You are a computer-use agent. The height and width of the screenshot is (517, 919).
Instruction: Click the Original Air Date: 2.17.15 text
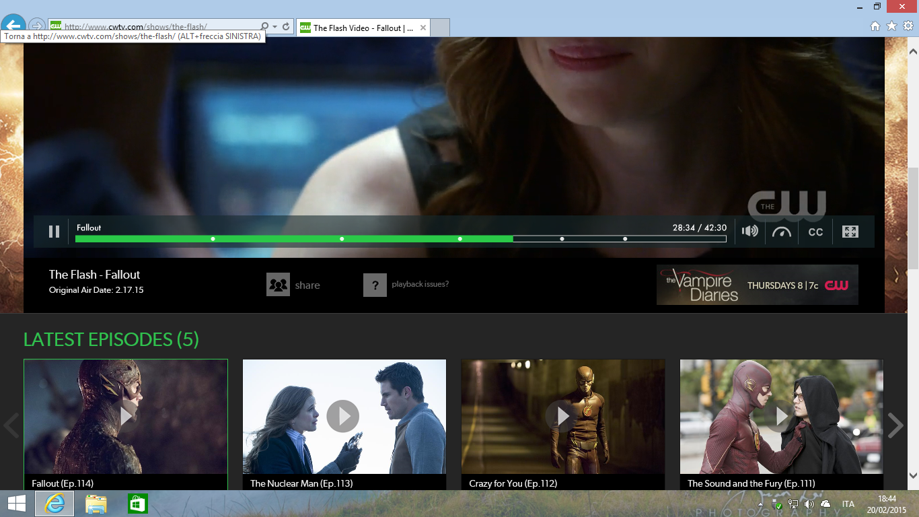96,290
